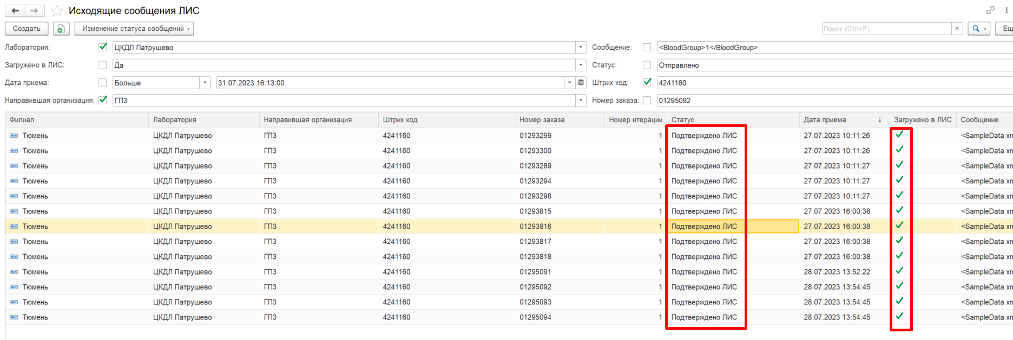1013x340 pixels.
Task: Open the vertical three-dots menu
Action: click(x=1007, y=10)
